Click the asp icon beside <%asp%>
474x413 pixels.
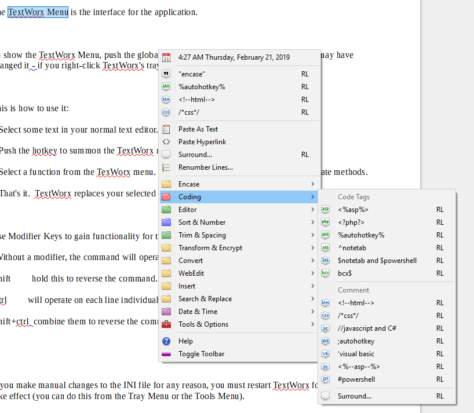click(x=325, y=209)
